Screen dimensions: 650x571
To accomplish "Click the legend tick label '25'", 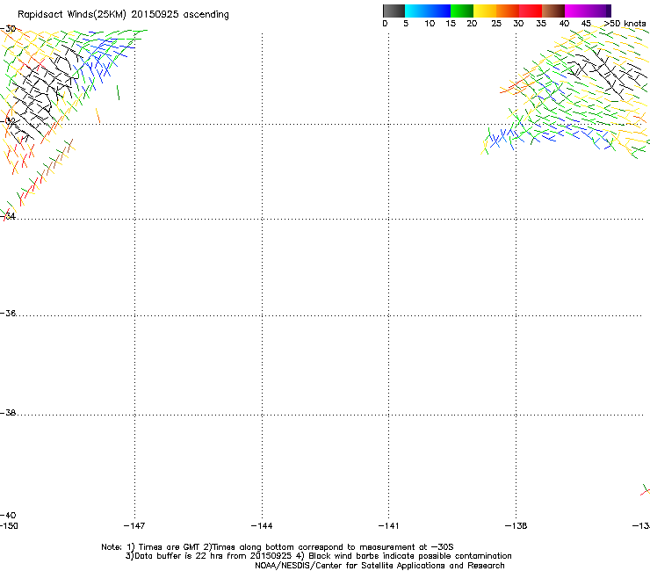I will pos(496,24).
